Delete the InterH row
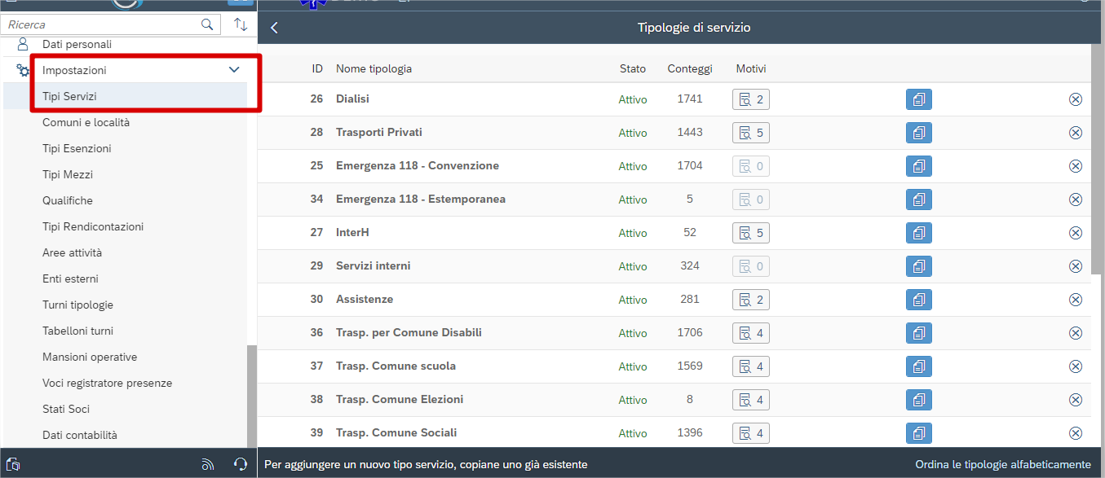This screenshot has height=478, width=1105. click(1075, 233)
